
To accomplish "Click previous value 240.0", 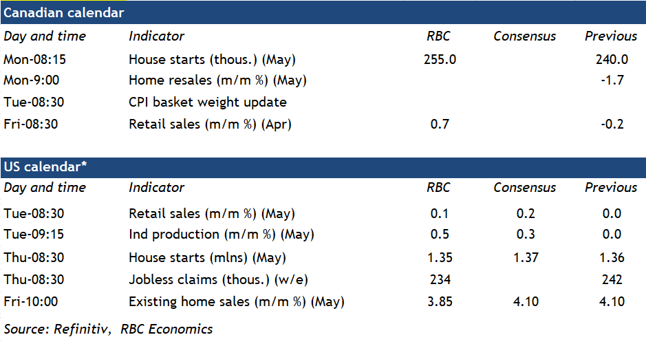I will (x=612, y=60).
